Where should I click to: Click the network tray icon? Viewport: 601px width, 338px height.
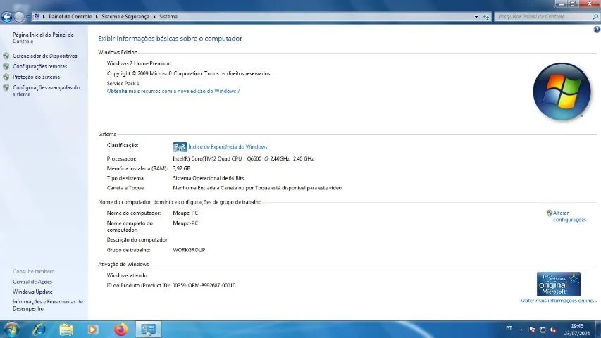coord(543,330)
